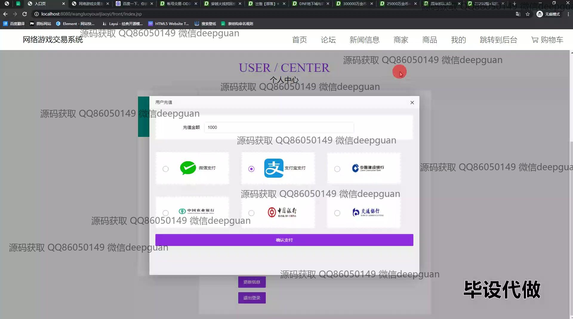This screenshot has width=573, height=319.
Task: Select the 支付宝支付 radio button
Action: pos(251,169)
